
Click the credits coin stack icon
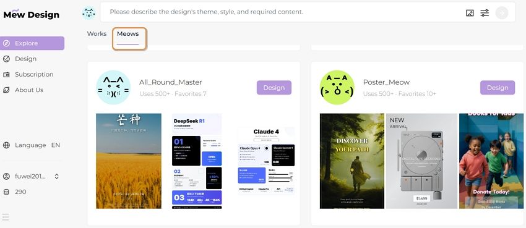tap(6, 192)
